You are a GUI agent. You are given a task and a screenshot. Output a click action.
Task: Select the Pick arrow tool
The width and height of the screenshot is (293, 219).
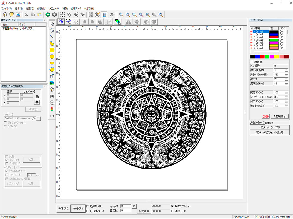pos(52,24)
